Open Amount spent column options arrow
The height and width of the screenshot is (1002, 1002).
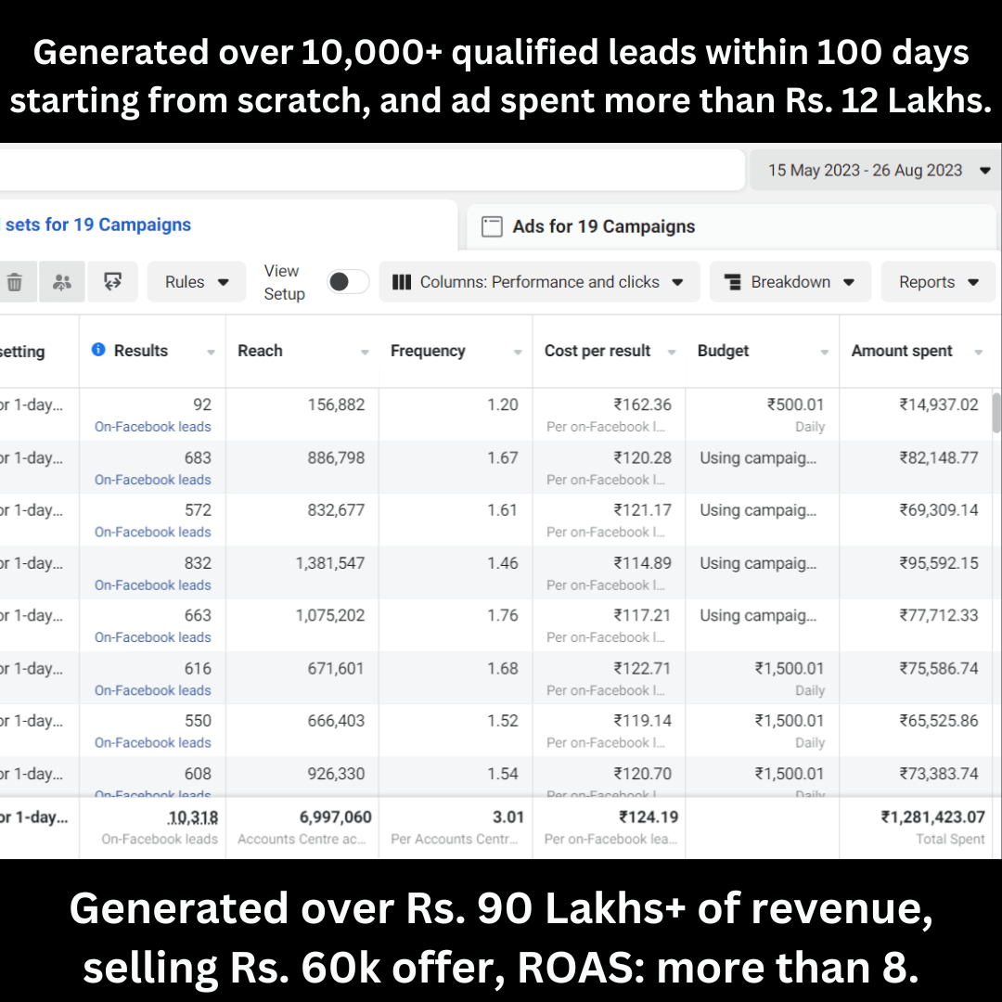[x=978, y=352]
